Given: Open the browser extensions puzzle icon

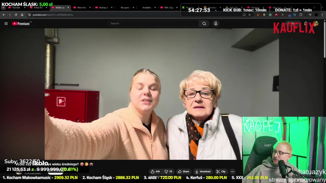Looking at the screenshot, I should click(x=301, y=15).
